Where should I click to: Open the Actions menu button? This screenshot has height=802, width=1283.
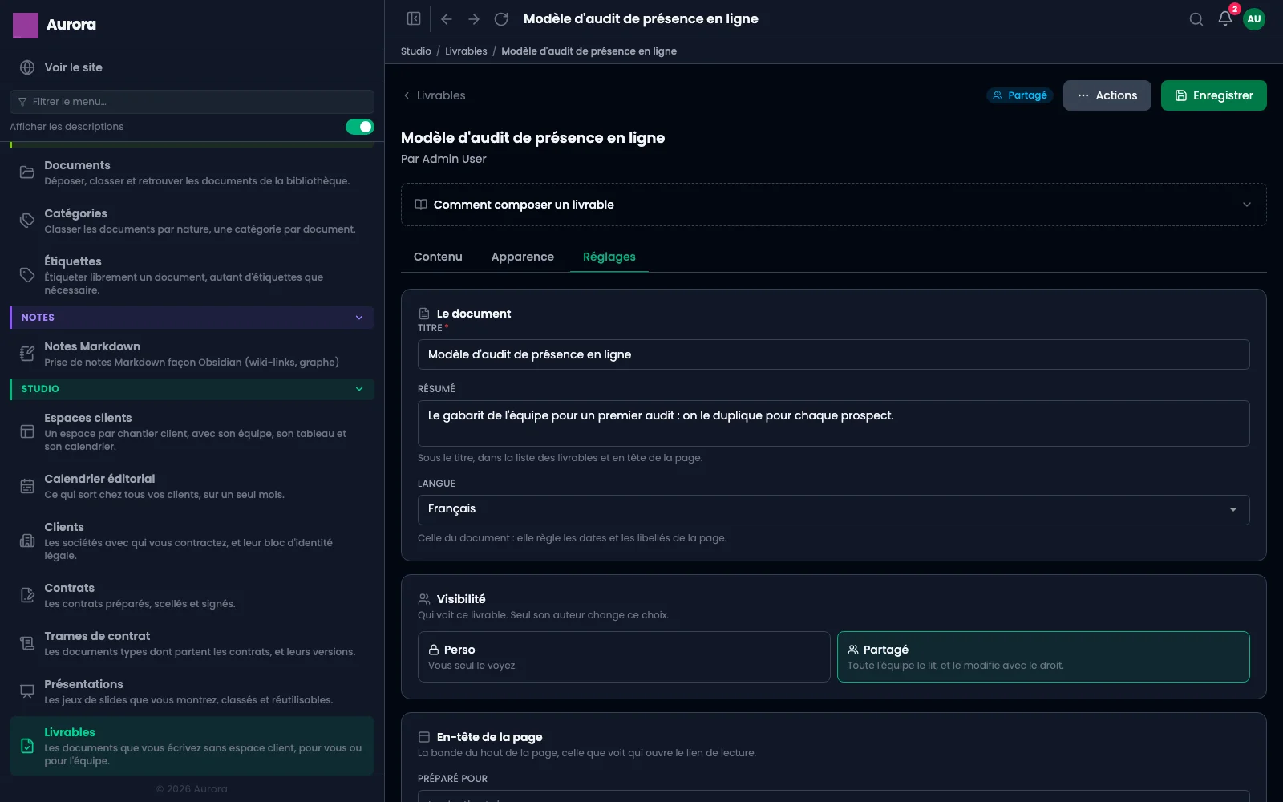point(1107,95)
